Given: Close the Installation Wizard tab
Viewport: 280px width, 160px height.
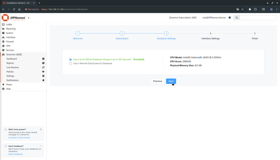Looking at the screenshot, I should 34,3.
